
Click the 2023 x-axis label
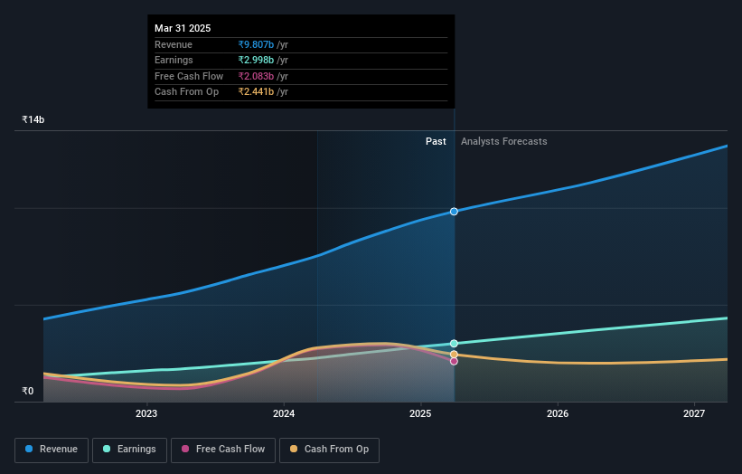(x=146, y=413)
